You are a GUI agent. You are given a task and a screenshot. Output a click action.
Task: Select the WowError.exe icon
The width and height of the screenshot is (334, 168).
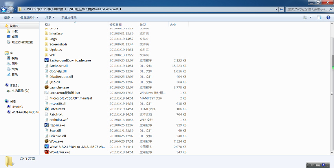[46, 152]
